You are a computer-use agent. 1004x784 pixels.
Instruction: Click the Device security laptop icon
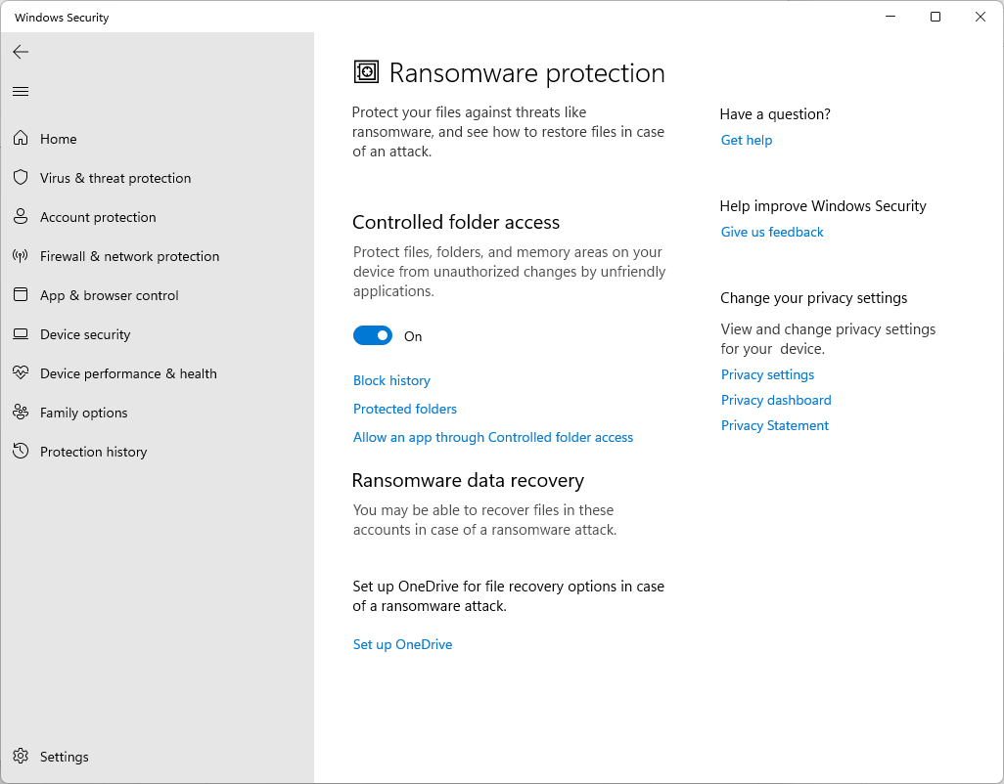click(x=21, y=334)
